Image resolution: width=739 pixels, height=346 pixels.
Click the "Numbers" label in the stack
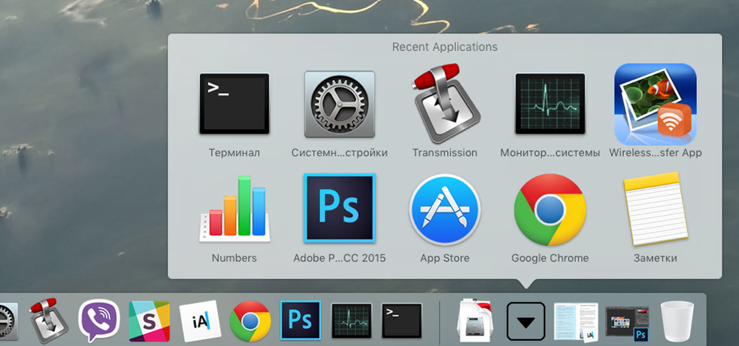[x=234, y=258]
